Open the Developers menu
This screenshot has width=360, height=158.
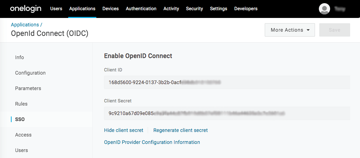coord(246,8)
